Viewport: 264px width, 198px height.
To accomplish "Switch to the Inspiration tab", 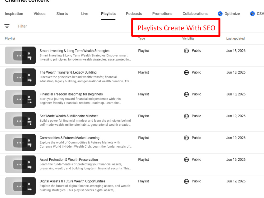I will pyautogui.click(x=14, y=14).
